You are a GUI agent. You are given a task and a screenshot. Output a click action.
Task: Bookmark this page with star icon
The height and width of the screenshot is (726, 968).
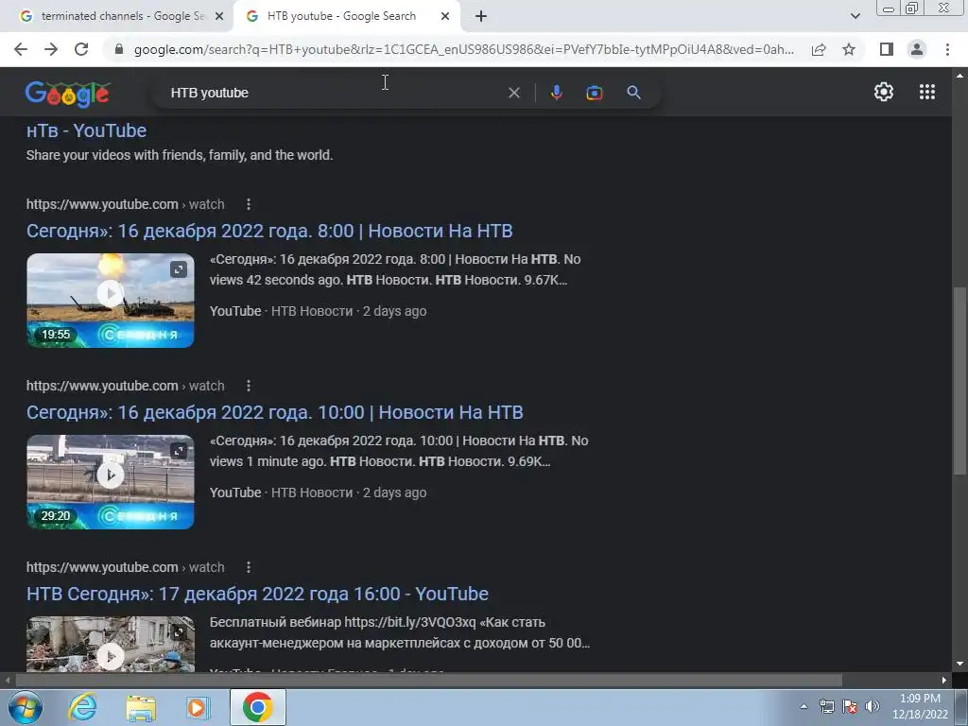tap(849, 49)
